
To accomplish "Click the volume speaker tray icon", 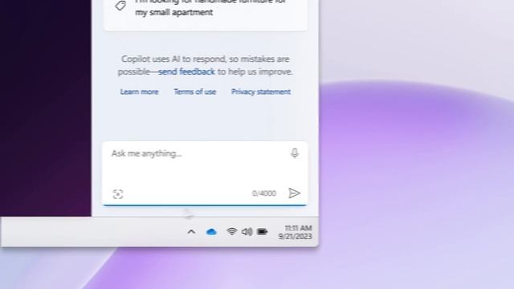I will point(247,232).
